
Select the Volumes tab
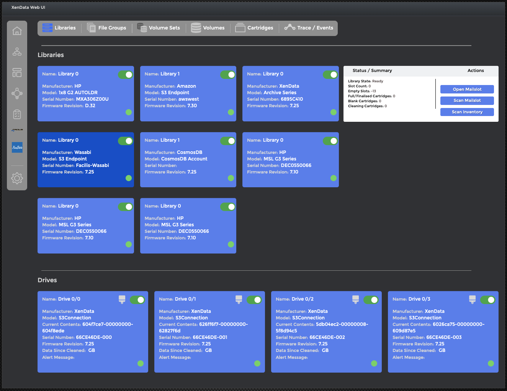[208, 28]
